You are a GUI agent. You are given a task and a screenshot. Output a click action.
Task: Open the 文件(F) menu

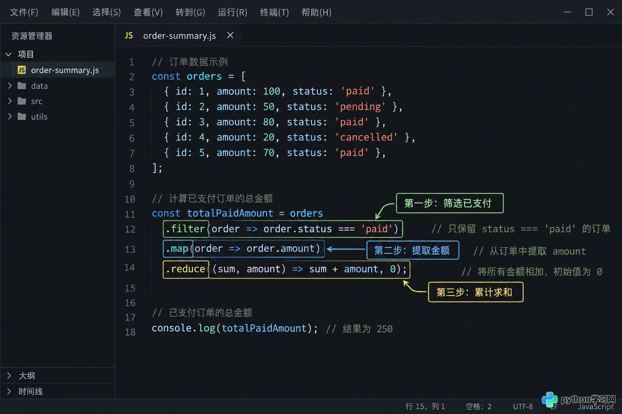tap(24, 12)
